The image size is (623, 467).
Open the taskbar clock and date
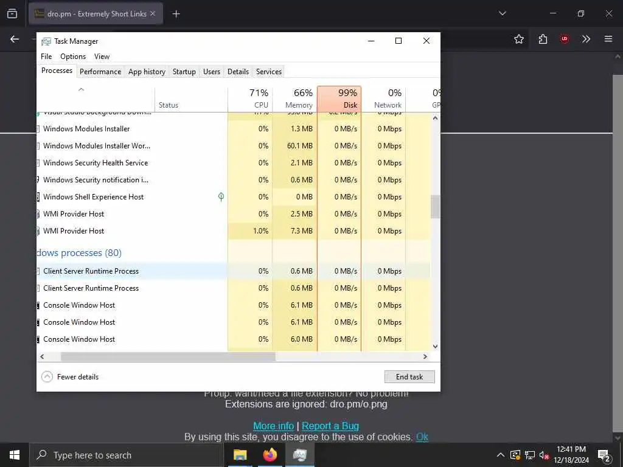571,455
